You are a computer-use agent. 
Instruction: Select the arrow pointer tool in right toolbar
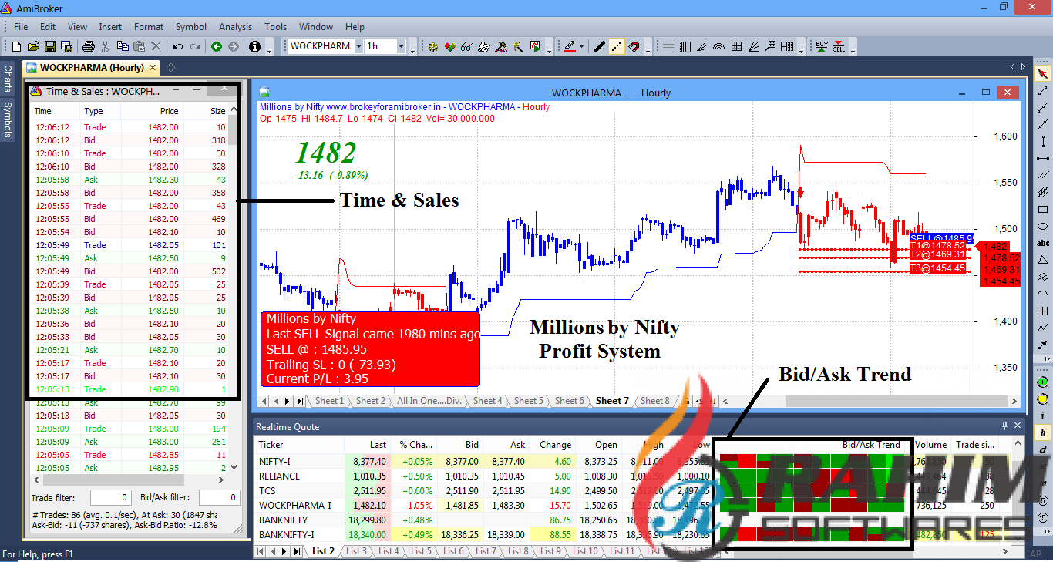pyautogui.click(x=1043, y=74)
